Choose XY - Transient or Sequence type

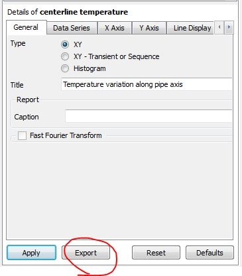(x=65, y=56)
